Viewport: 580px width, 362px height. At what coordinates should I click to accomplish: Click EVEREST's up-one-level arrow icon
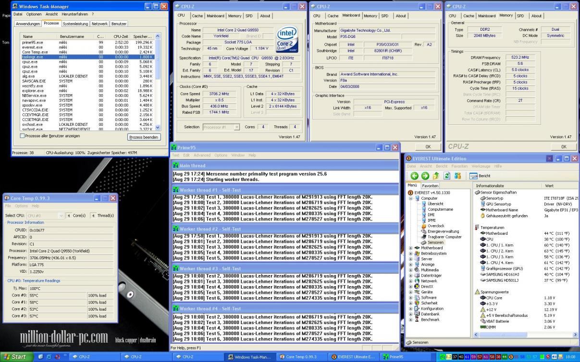point(435,176)
